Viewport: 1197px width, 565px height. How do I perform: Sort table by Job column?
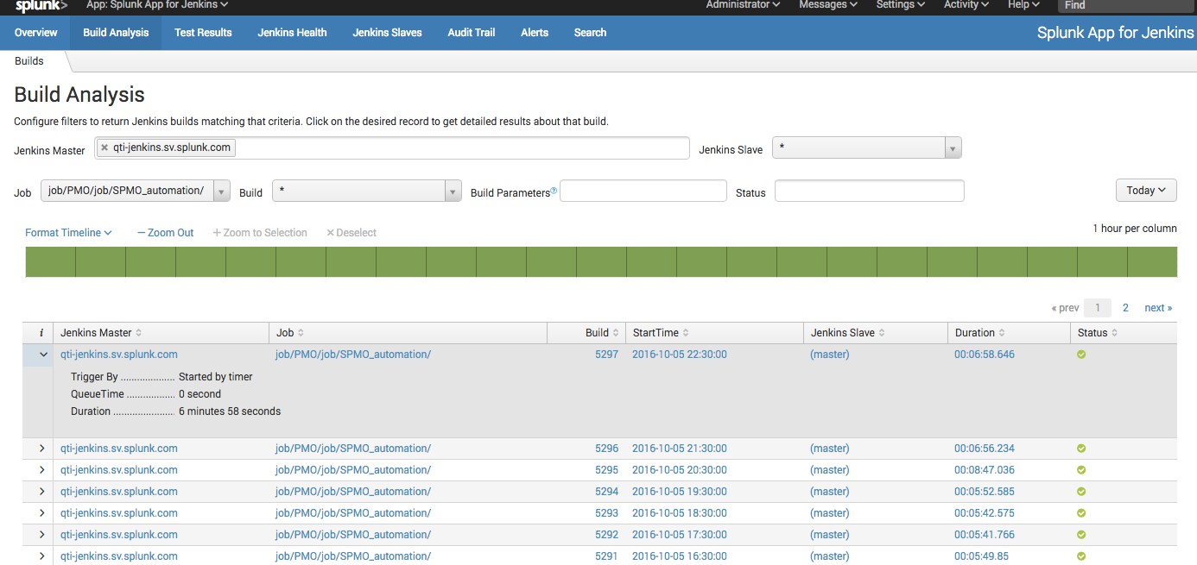click(289, 333)
